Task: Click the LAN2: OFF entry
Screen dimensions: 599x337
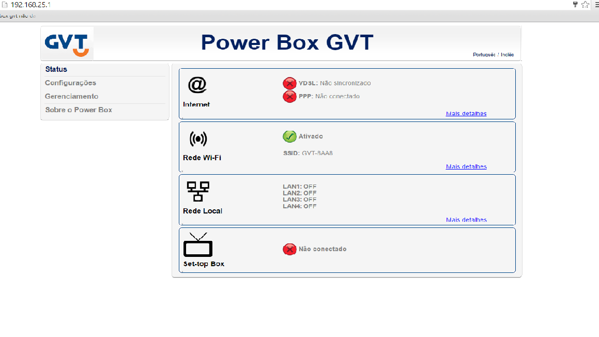Action: click(x=300, y=193)
